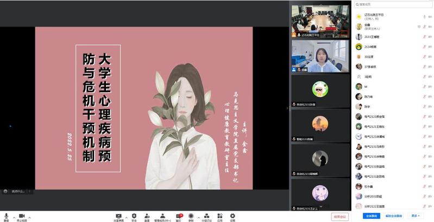This screenshot has width=434, height=222.
Task: Open the Chat with unread badge
Action: point(179,217)
